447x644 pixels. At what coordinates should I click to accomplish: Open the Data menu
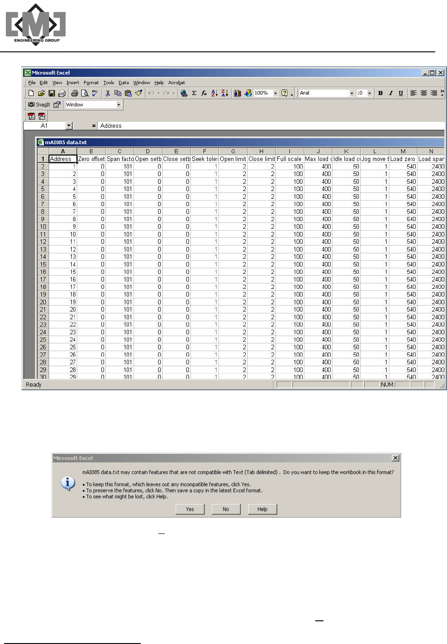pyautogui.click(x=124, y=83)
